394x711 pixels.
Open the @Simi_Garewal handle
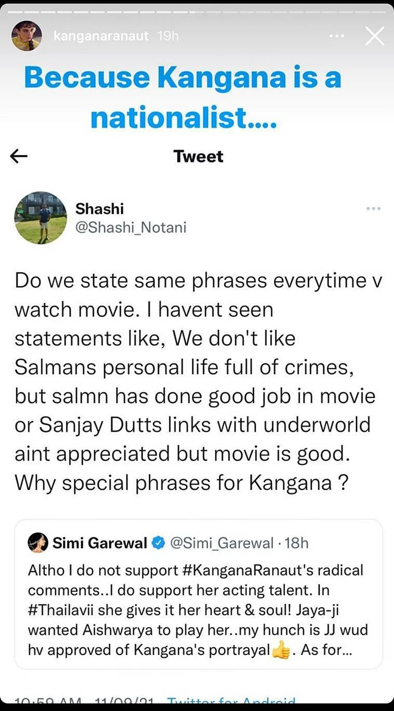point(221,543)
